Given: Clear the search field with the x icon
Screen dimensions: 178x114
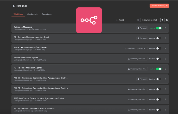Looking at the screenshot, I should tap(138, 20).
